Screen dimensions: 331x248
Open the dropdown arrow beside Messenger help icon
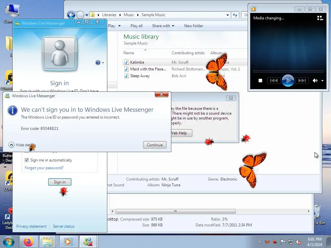(103, 63)
